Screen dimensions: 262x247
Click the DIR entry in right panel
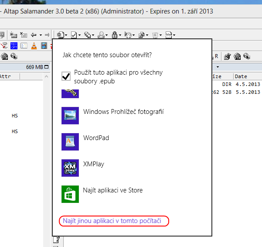(227, 84)
